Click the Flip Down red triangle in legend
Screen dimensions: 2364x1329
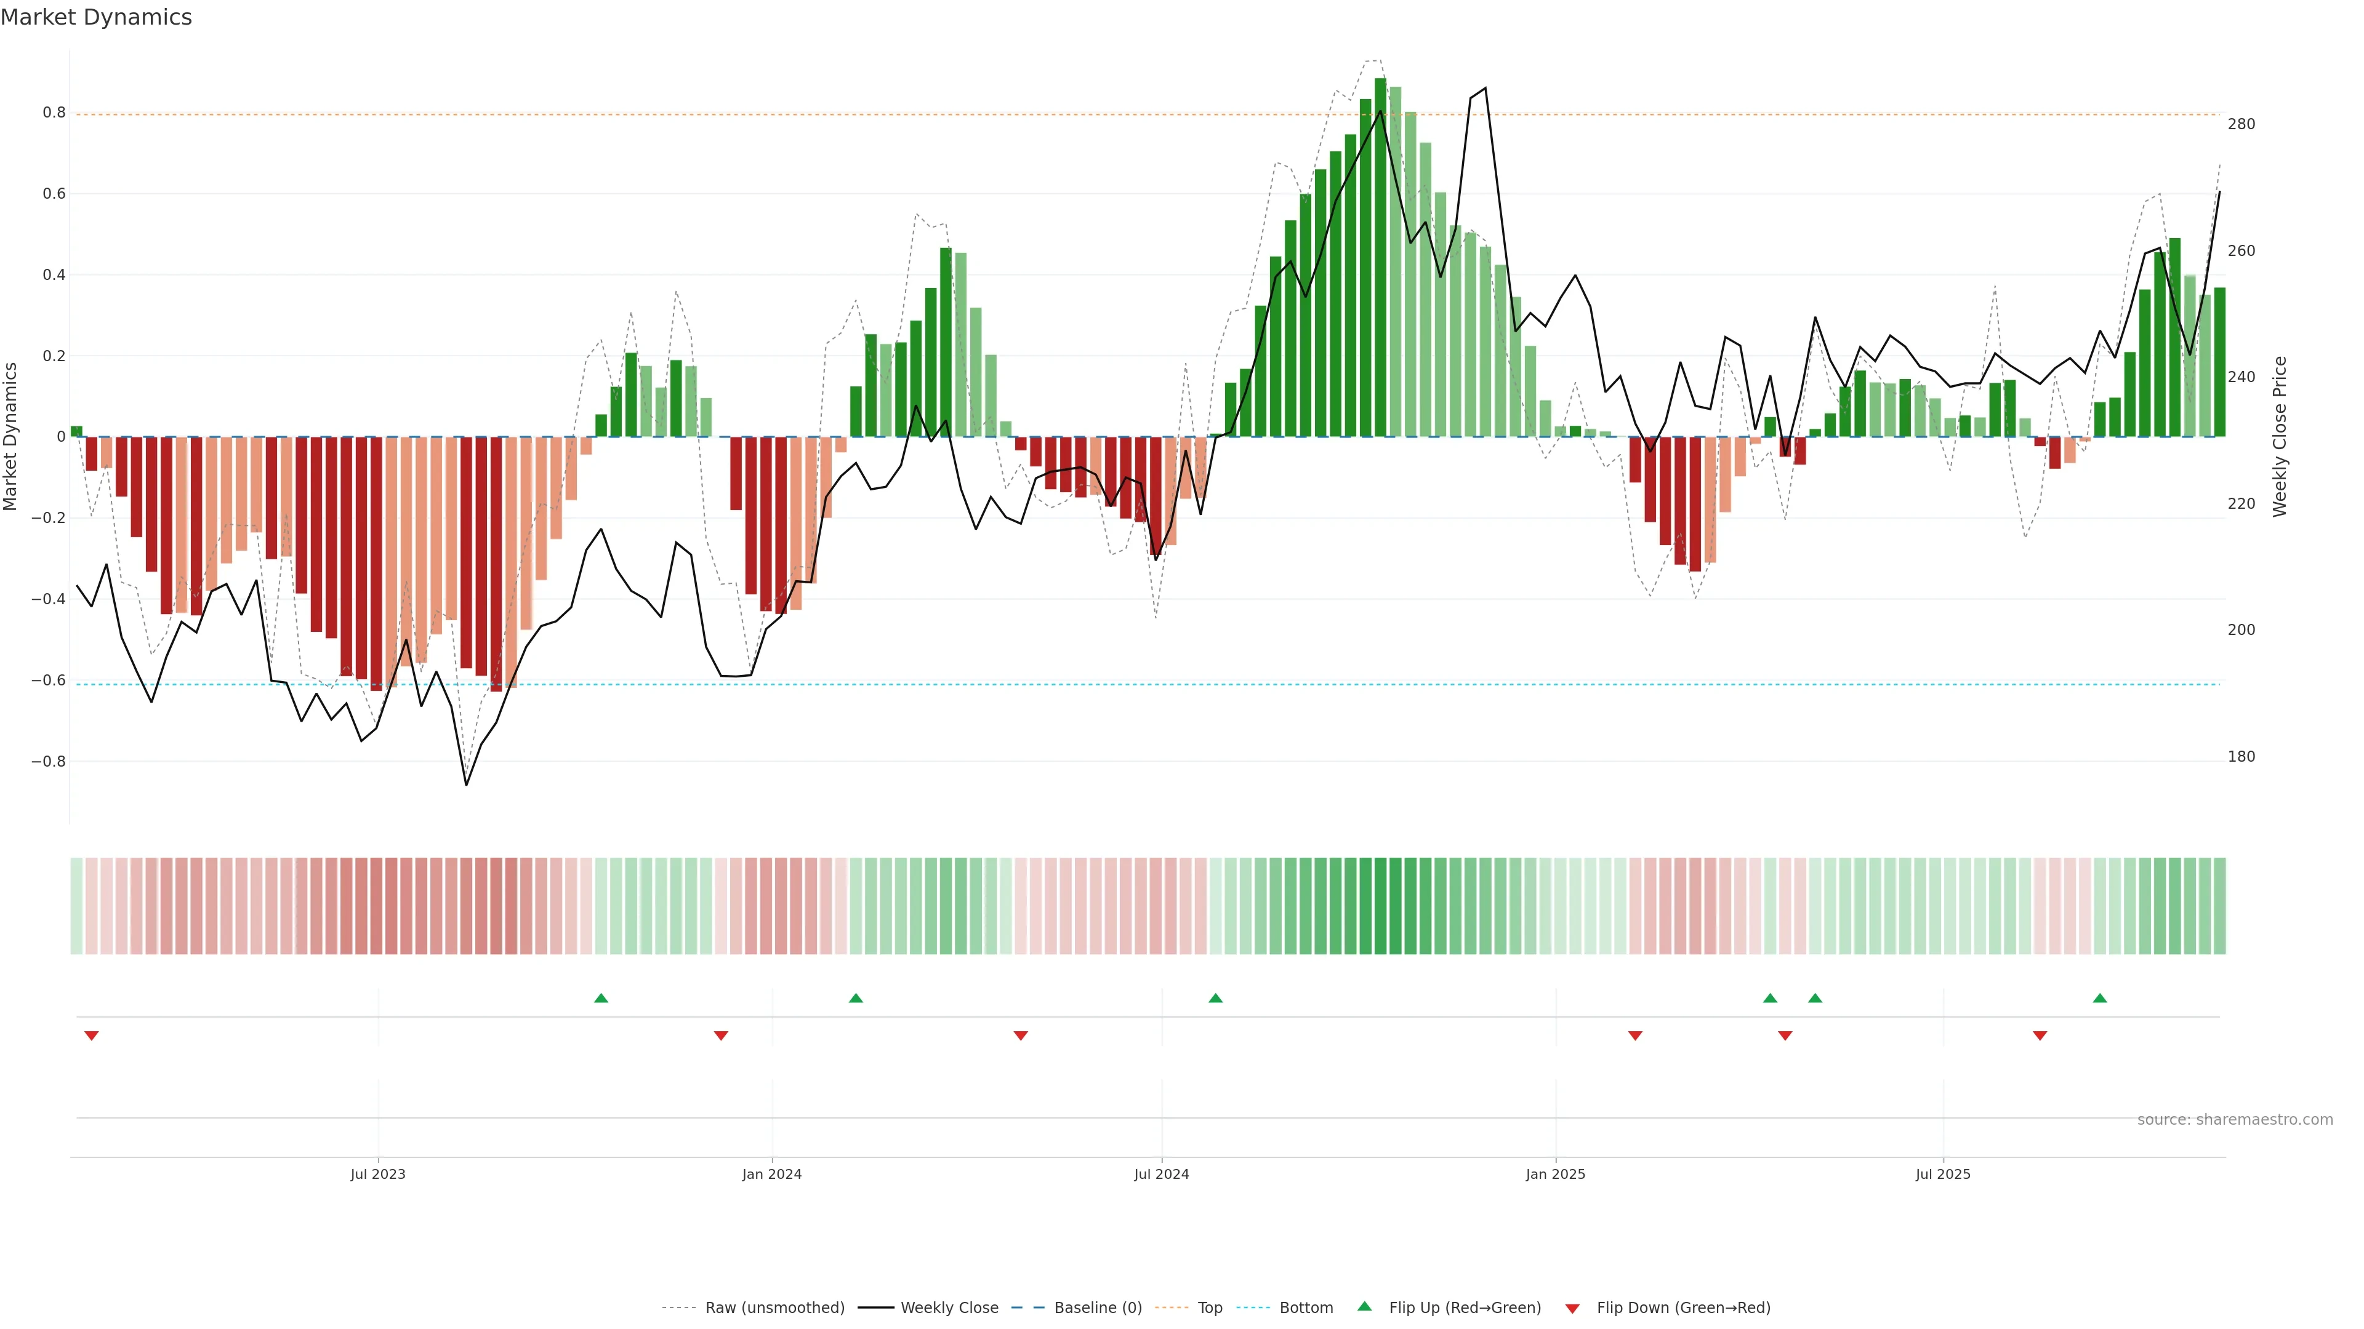coord(1572,1308)
